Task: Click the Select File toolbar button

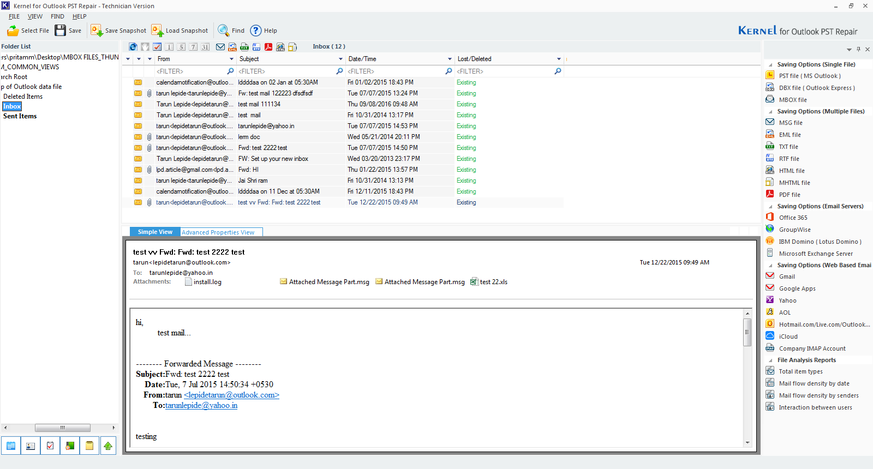Action: [x=28, y=31]
